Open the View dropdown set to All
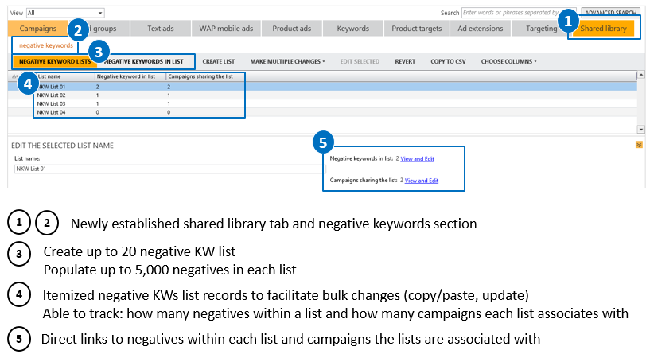 pos(65,14)
